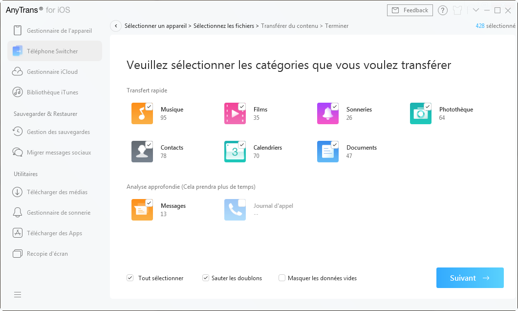Image resolution: width=518 pixels, height=311 pixels.
Task: Open the Télécharger des Apps store icon
Action: (x=18, y=233)
